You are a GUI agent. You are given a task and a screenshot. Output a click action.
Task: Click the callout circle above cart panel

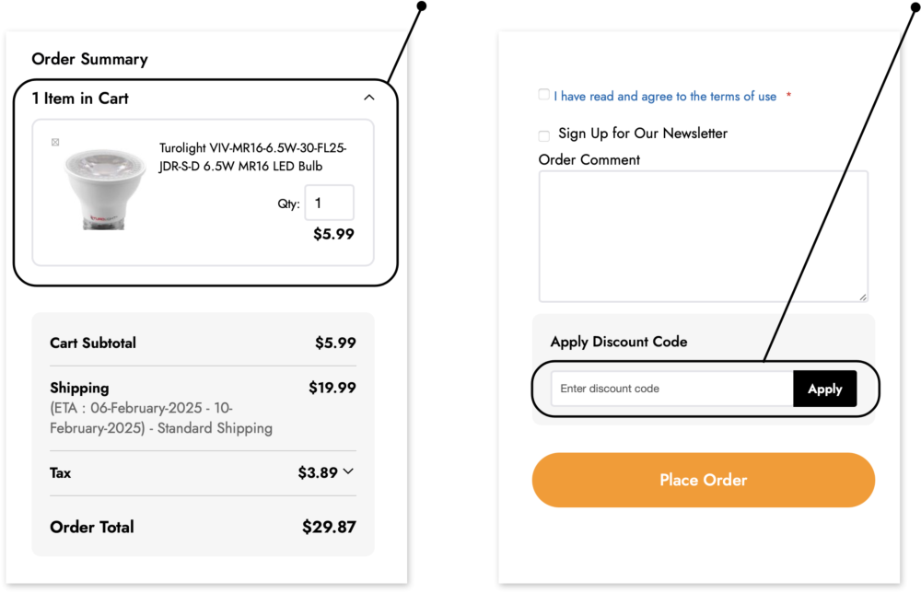pyautogui.click(x=422, y=6)
